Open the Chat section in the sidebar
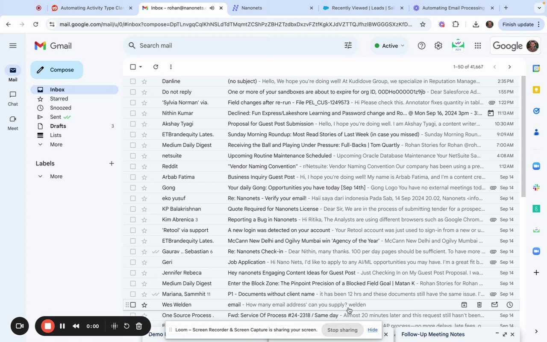 tap(13, 98)
